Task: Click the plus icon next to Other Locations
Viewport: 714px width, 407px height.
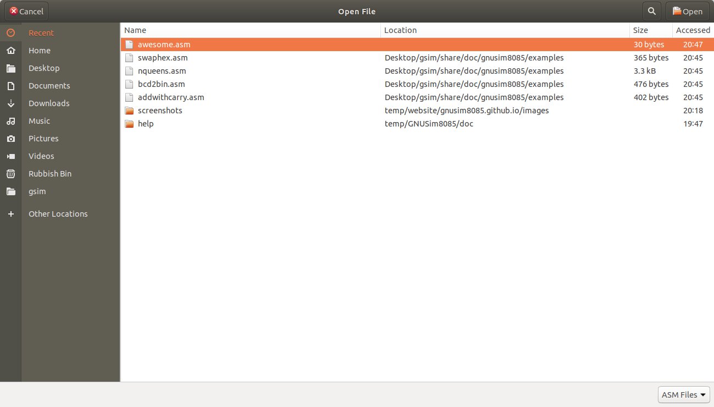Action: coord(10,214)
